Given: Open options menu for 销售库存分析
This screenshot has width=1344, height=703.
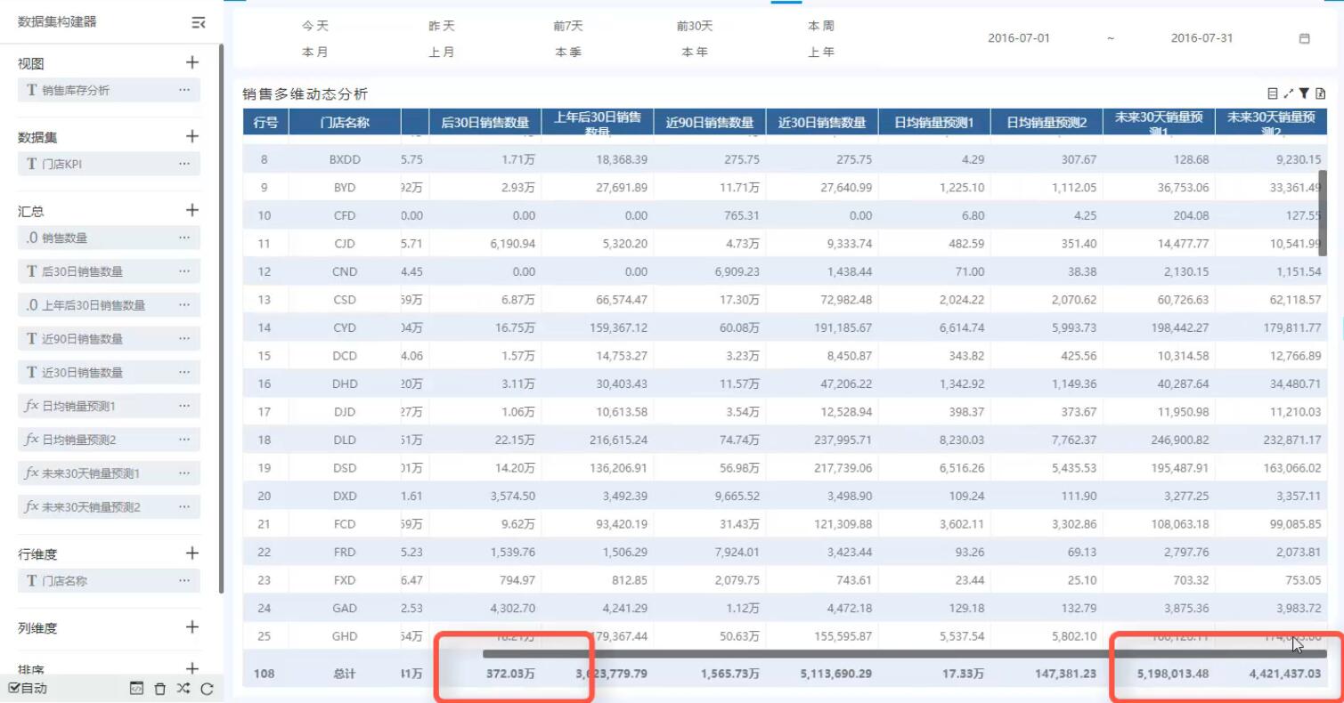Looking at the screenshot, I should click(184, 90).
